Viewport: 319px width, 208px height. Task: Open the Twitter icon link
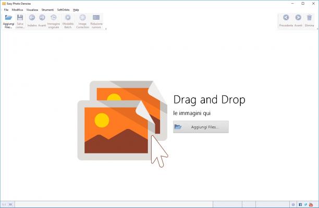[305, 204]
